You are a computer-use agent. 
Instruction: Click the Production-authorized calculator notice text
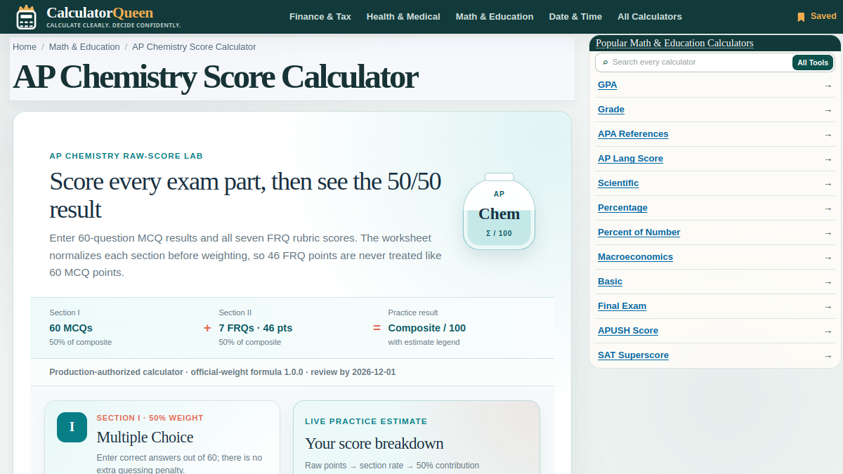[x=223, y=372]
